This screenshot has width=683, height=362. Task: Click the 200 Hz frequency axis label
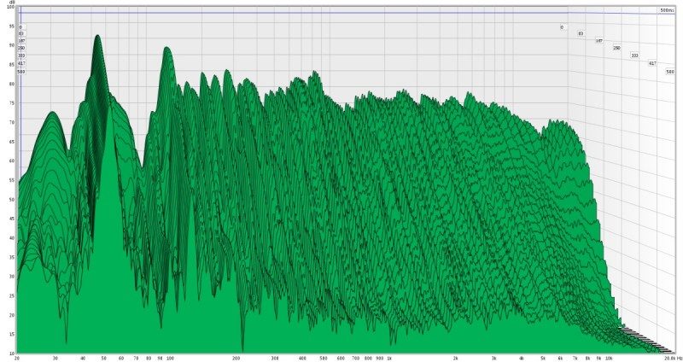(x=236, y=358)
